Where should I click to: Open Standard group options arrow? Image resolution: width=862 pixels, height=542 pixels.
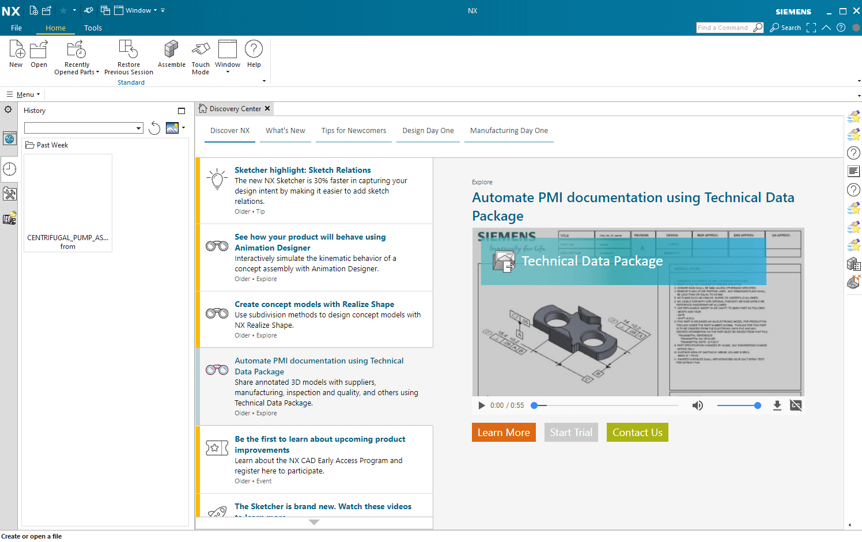(x=264, y=81)
